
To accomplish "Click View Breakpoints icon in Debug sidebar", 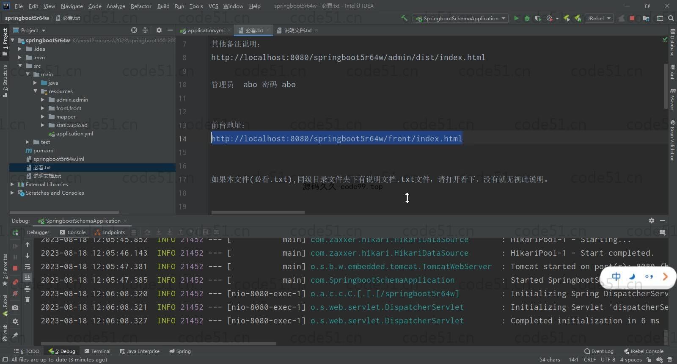I will [15, 282].
